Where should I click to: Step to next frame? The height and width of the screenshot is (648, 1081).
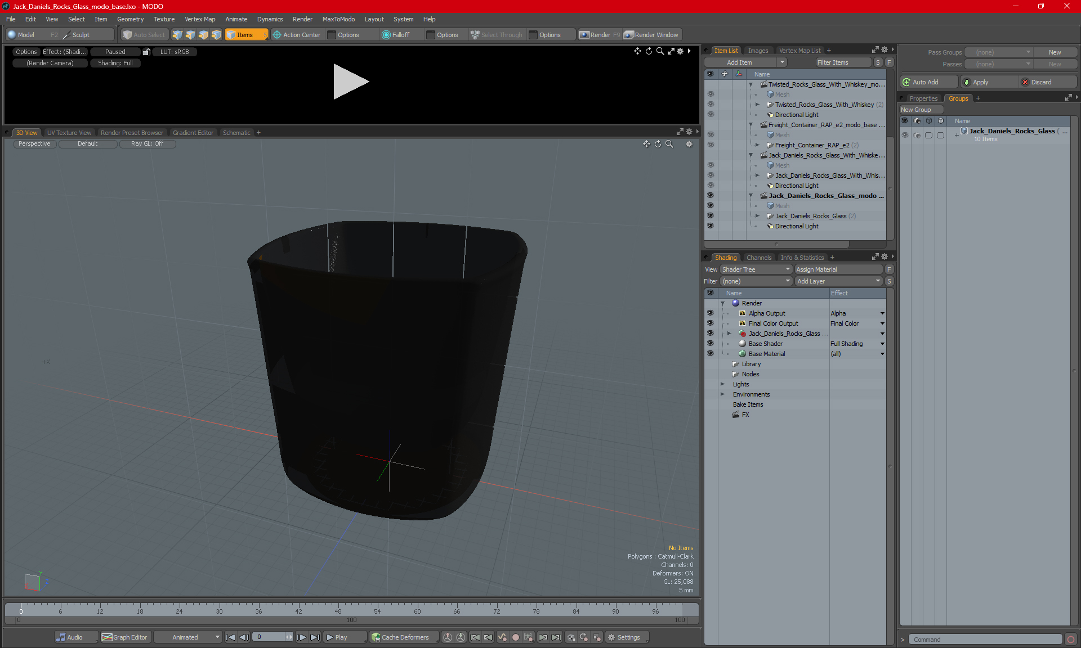pos(302,637)
